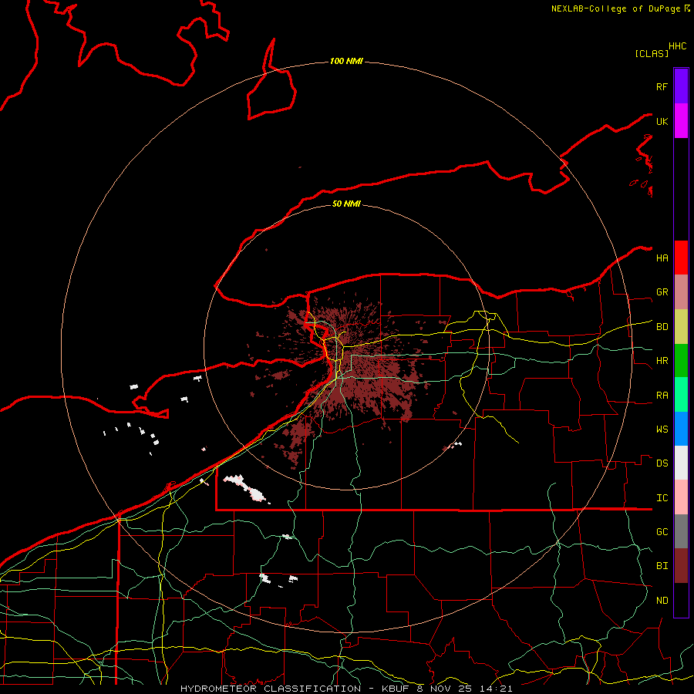Click the magenta UK legend swatch
Viewport: 694px width, 694px height.
(x=681, y=121)
